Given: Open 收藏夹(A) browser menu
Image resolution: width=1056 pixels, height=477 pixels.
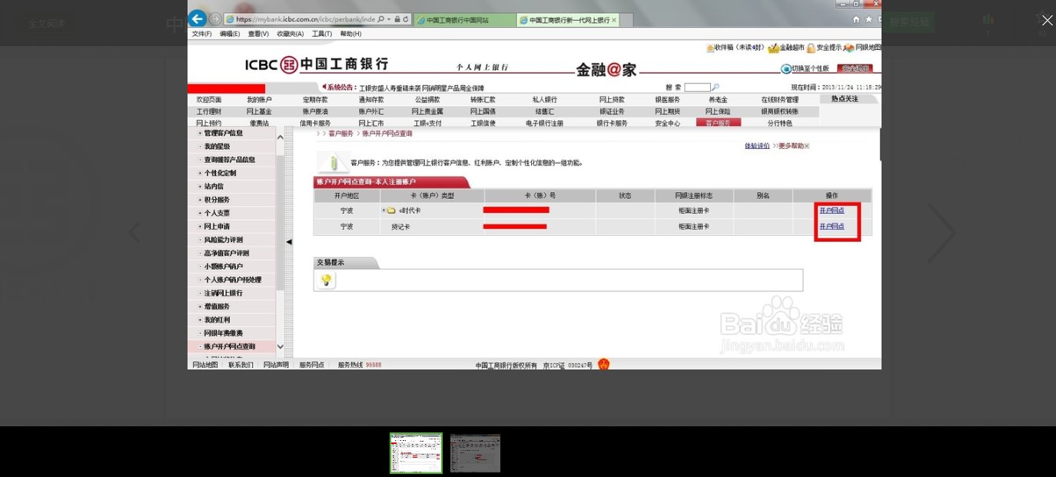Looking at the screenshot, I should click(290, 34).
